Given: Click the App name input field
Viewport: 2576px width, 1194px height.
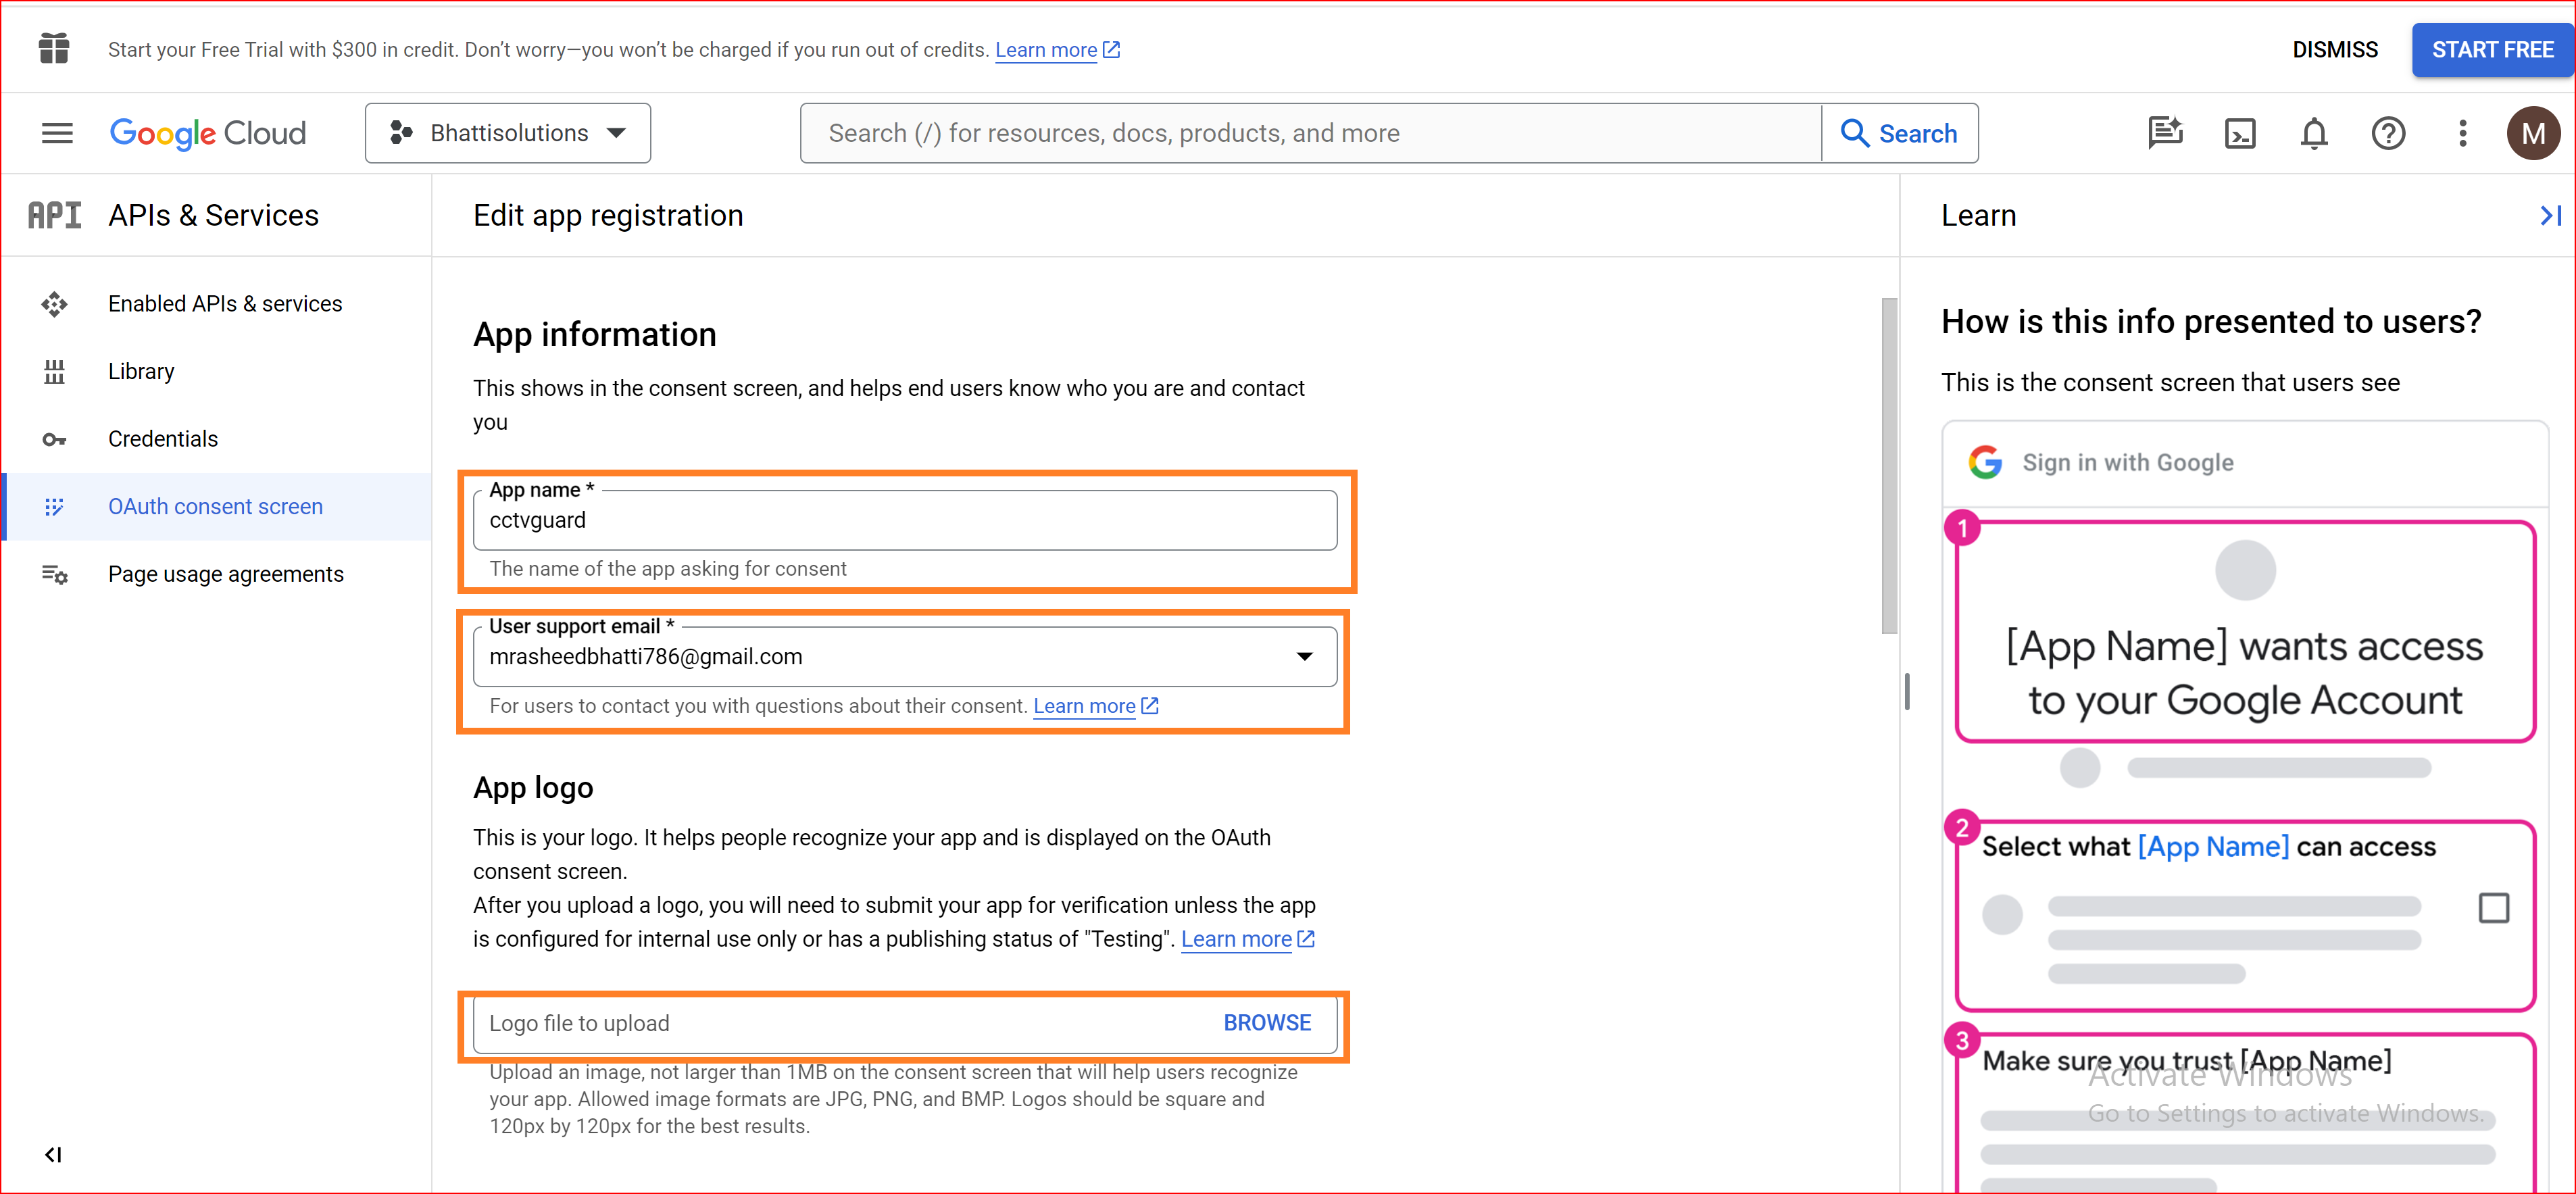Looking at the screenshot, I should click(904, 520).
